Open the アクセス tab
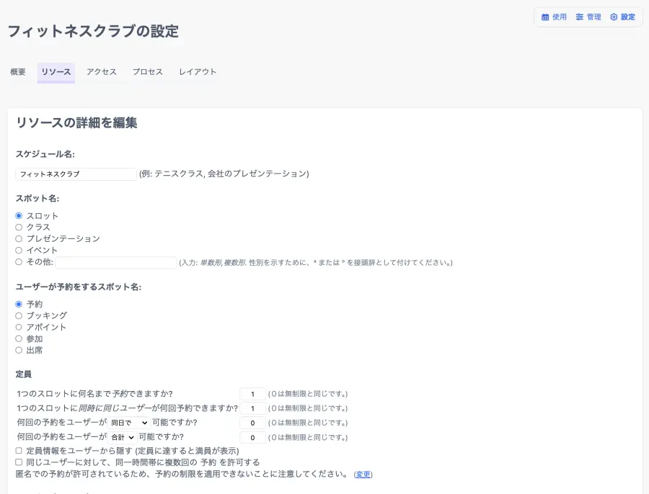649x494 pixels. click(102, 72)
